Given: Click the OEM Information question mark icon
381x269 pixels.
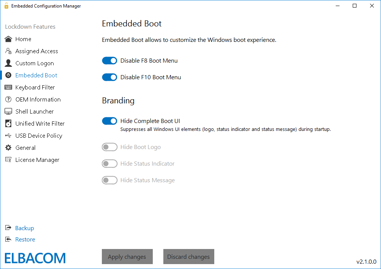Looking at the screenshot, I should [8, 99].
